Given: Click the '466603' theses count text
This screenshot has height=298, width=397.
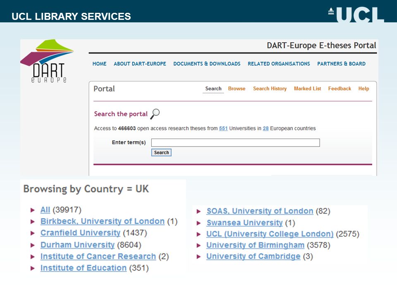Looking at the screenshot, I should click(127, 128).
